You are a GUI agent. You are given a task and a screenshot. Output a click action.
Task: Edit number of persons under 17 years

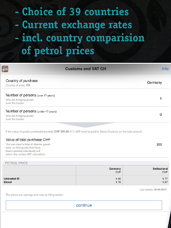point(85,114)
